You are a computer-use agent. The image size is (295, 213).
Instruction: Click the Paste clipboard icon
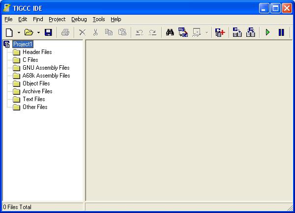[122, 32]
